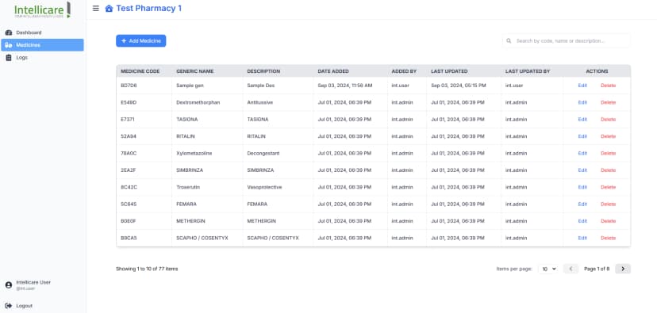Click the Medicine Code column header
The height and width of the screenshot is (313, 657).
(140, 71)
